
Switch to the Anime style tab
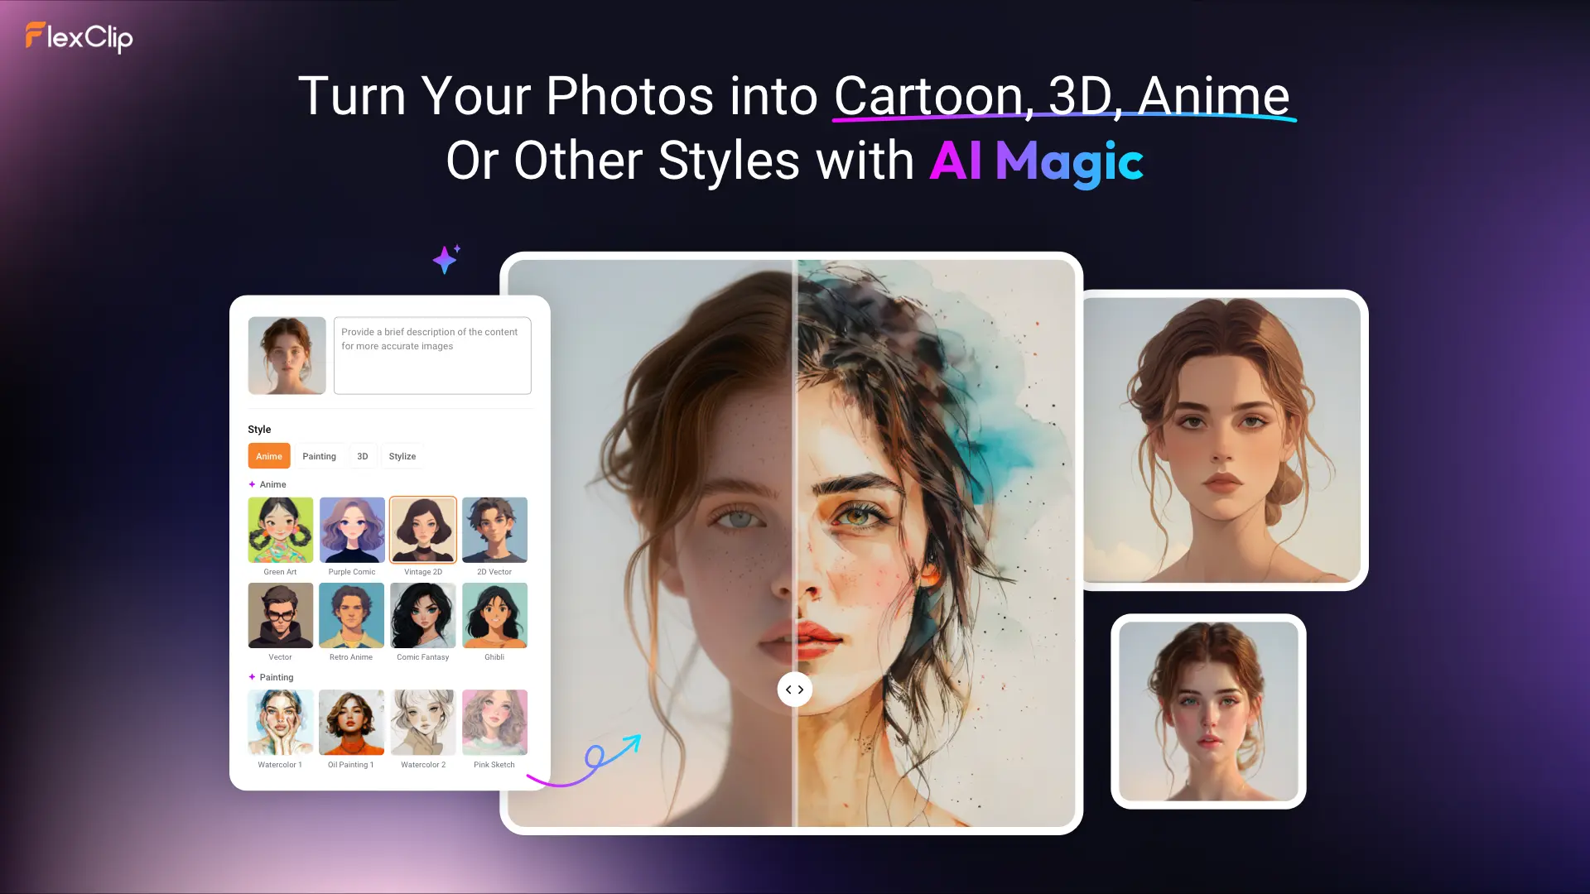coord(268,456)
